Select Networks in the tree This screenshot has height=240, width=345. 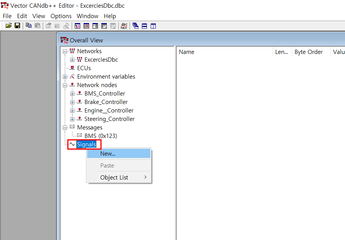pos(89,51)
